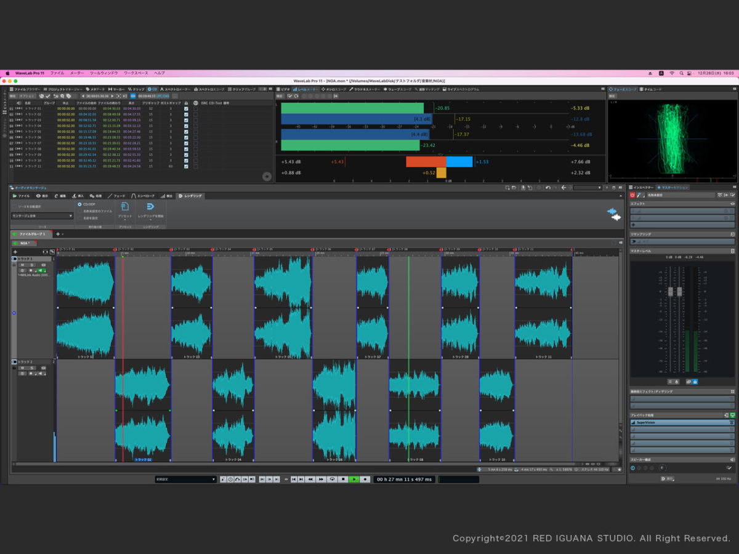Open the プリセット (preset) icon in the ribbon
Viewport: 739px width, 554px height.
click(125, 207)
